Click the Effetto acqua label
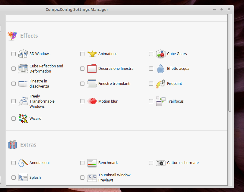This screenshot has height=192, width=244. pyautogui.click(x=178, y=69)
